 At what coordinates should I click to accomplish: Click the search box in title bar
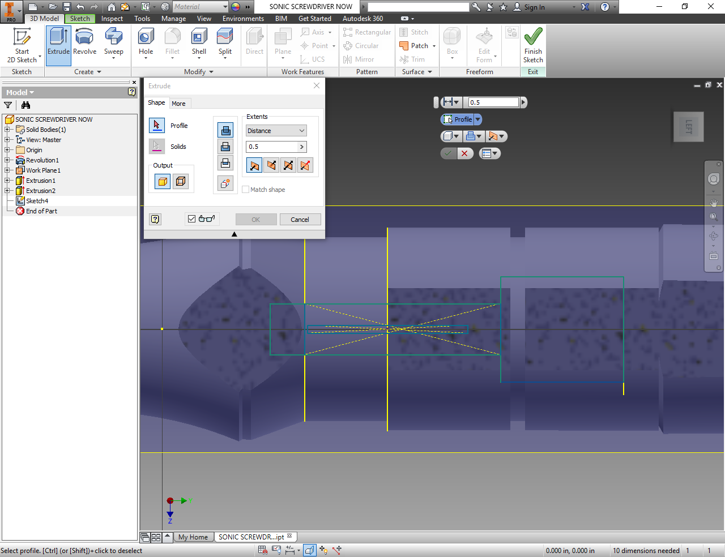point(418,7)
